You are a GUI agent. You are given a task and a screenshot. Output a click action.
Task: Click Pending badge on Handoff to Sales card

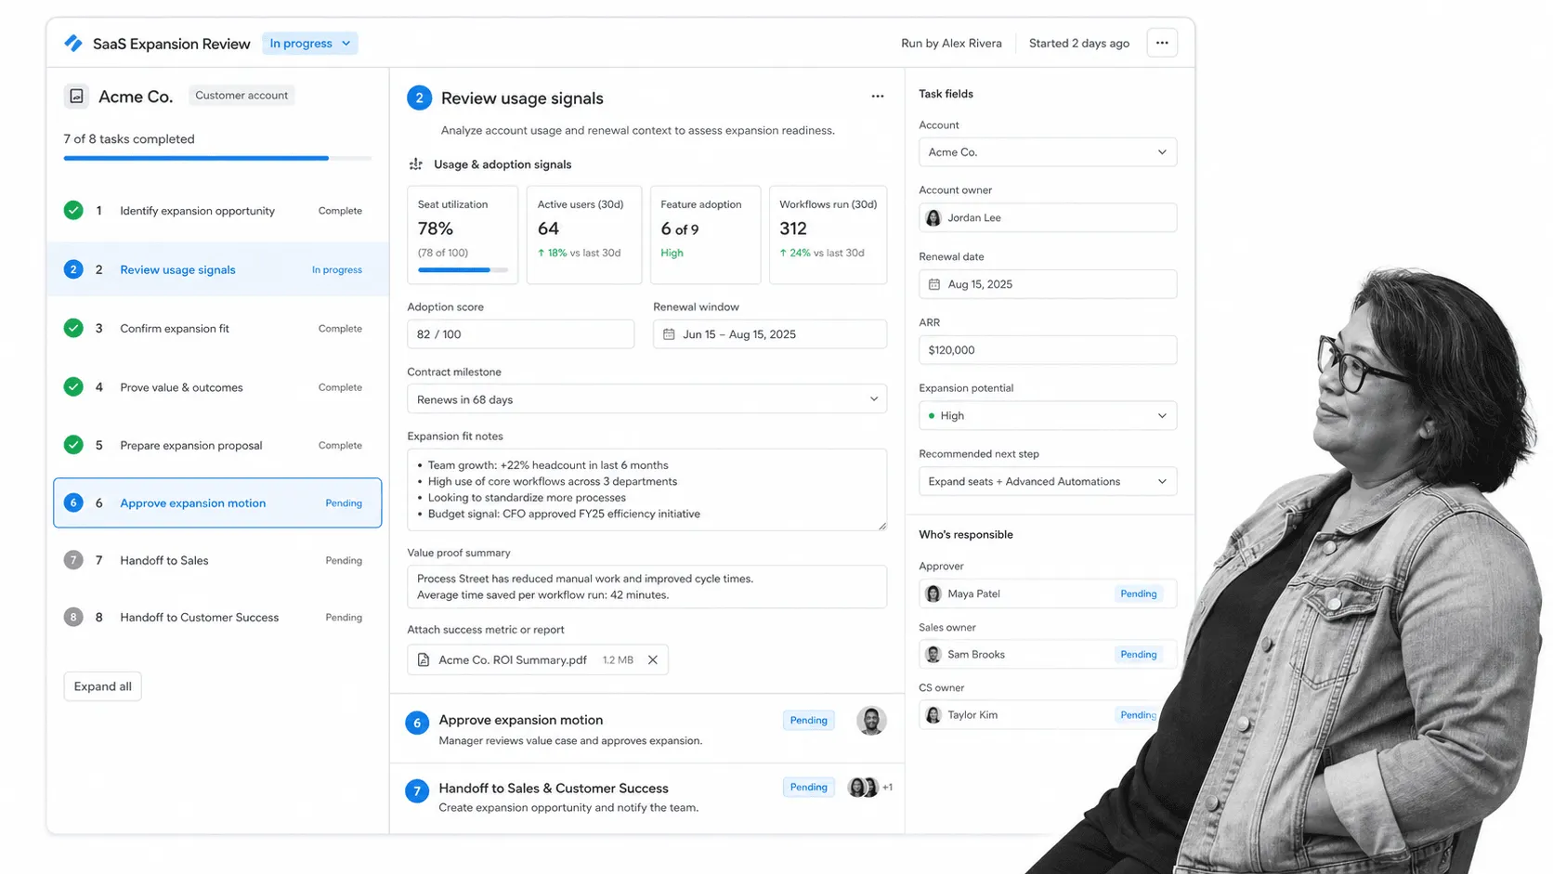tap(808, 787)
